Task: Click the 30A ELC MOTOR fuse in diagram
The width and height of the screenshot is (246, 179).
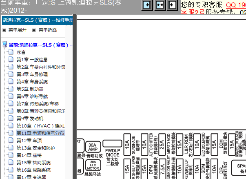Action: click(93, 165)
